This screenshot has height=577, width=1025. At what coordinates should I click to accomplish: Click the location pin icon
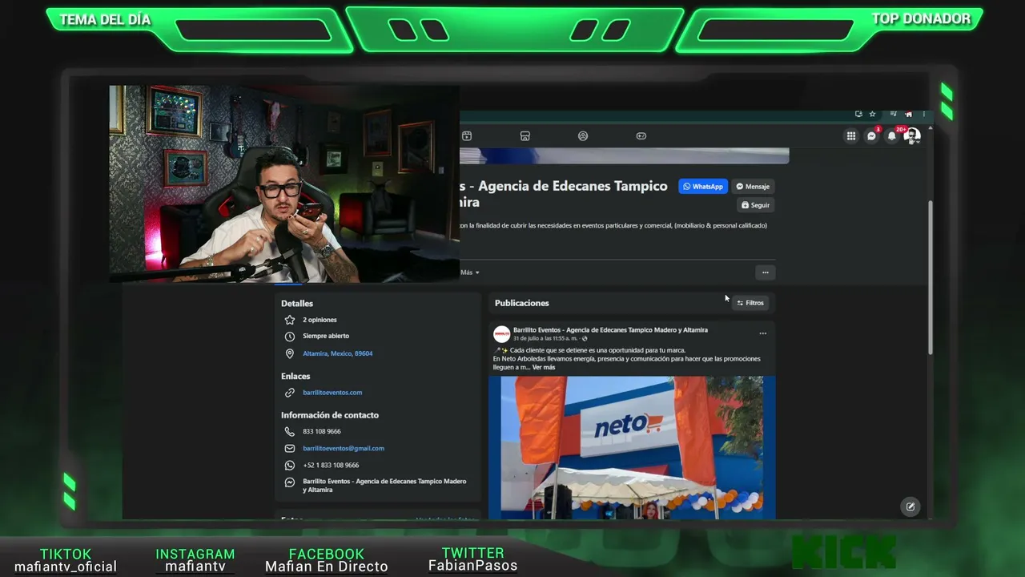290,353
